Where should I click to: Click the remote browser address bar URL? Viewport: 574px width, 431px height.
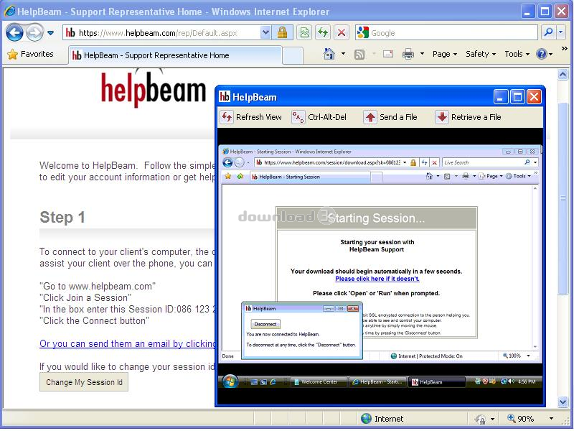click(x=331, y=162)
